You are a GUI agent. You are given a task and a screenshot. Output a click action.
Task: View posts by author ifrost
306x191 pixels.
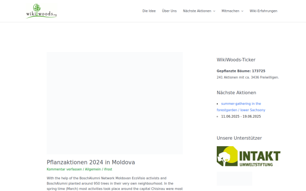[108, 169]
